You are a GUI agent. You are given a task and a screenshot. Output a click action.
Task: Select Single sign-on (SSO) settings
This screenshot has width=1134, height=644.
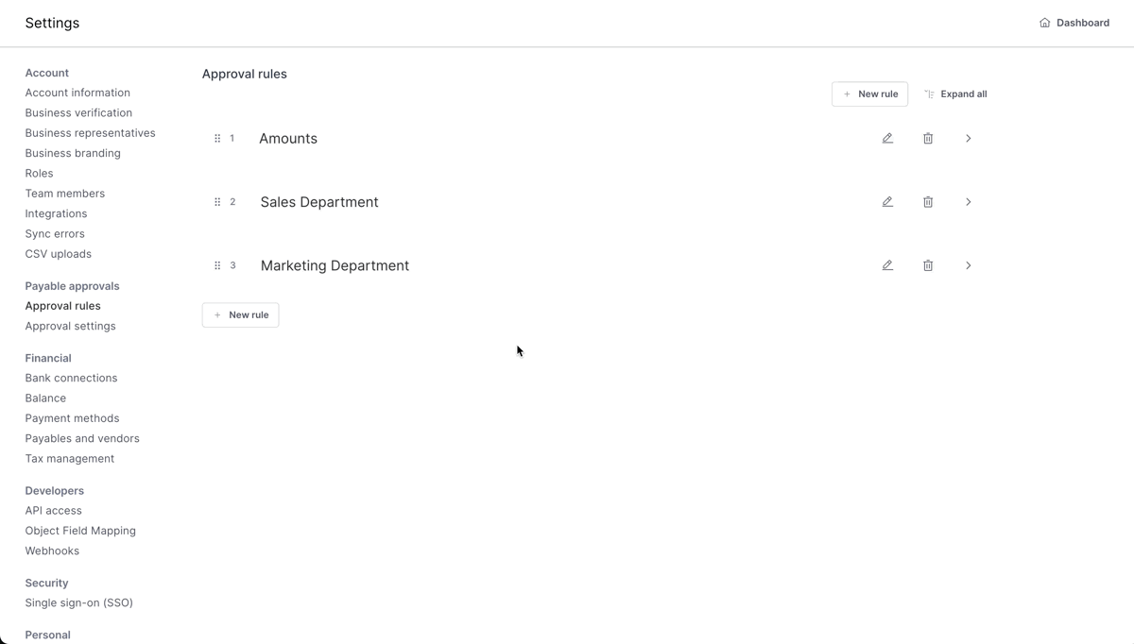click(78, 602)
